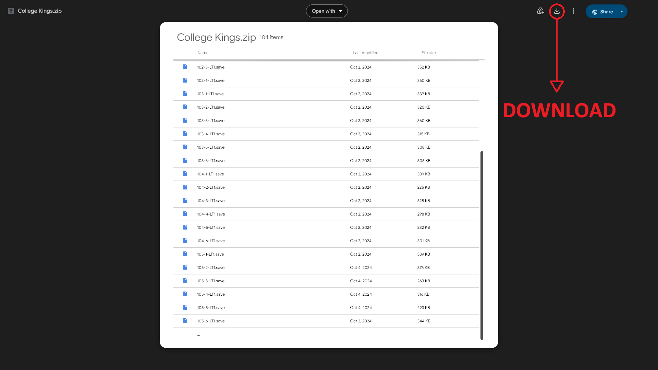Click file icon of 104-4-LT1.save
The image size is (658, 370).
[x=185, y=214]
